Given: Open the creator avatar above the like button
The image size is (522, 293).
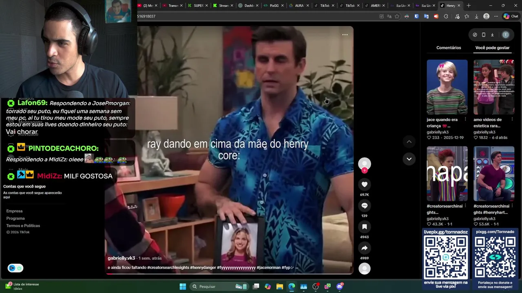Looking at the screenshot, I should click(365, 164).
